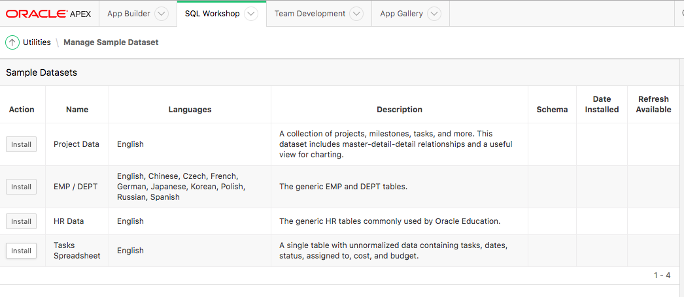Install the Project Data dataset
This screenshot has width=684, height=297.
(x=21, y=144)
